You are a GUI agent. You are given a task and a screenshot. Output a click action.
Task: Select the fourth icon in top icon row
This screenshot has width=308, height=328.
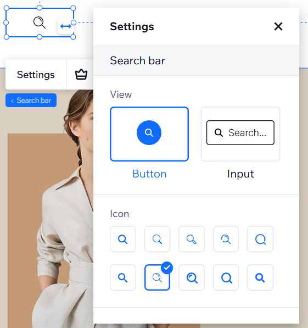pyautogui.click(x=226, y=239)
